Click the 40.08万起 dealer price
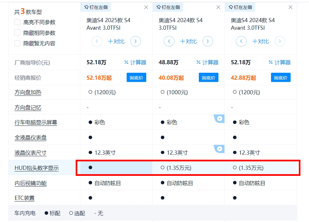The width and height of the screenshot is (309, 222). point(171,78)
